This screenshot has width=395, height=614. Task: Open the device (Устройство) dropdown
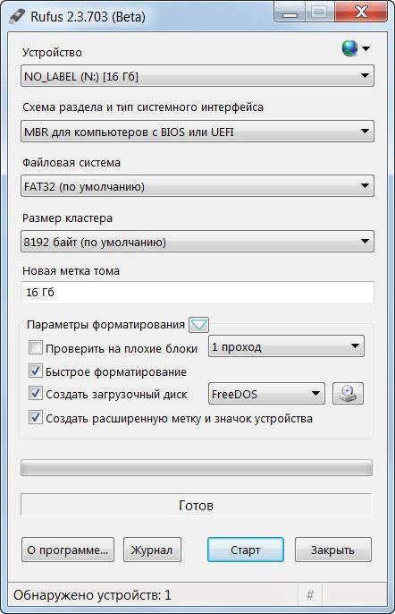tap(197, 76)
